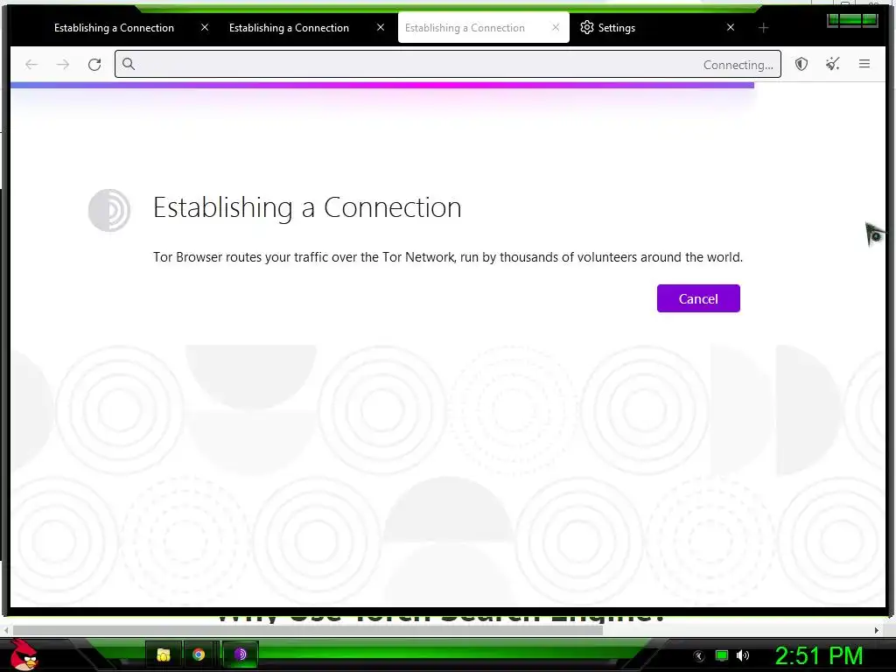896x672 pixels.
Task: Open the file explorer taskbar icon
Action: click(164, 654)
